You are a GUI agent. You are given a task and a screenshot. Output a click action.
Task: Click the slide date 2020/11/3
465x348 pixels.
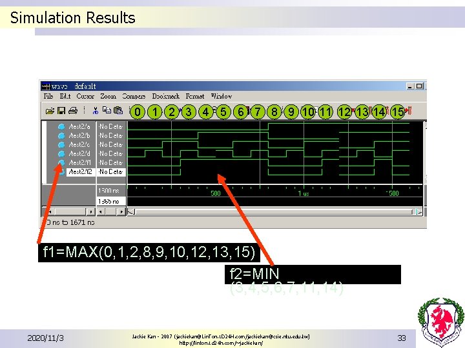(45, 338)
